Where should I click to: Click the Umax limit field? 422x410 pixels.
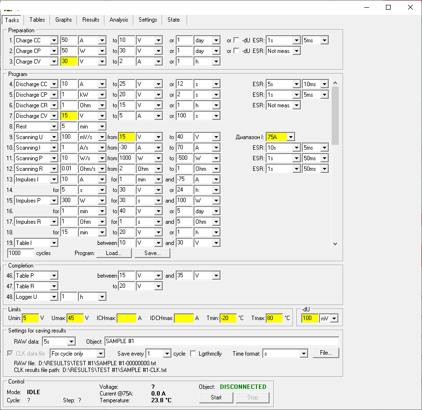76,318
